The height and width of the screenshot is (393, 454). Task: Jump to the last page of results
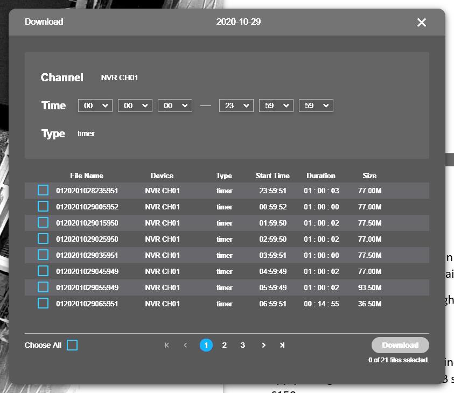click(282, 345)
